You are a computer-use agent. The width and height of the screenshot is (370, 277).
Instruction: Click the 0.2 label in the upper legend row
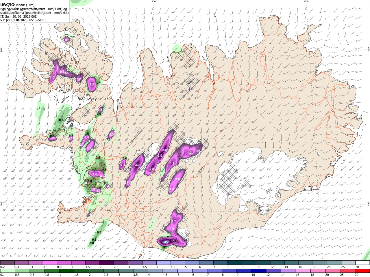pyautogui.click(x=2, y=267)
